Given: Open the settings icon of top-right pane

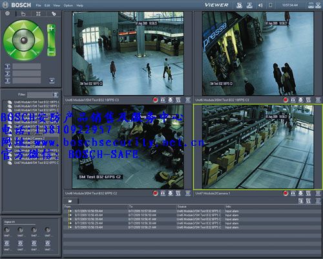Looking at the screenshot, I should [308, 100].
